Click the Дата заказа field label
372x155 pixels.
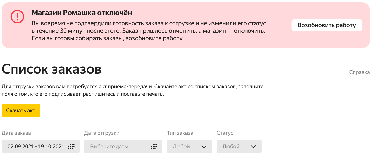point(16,133)
